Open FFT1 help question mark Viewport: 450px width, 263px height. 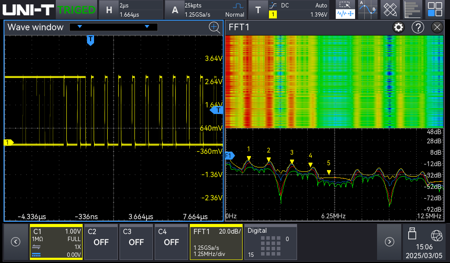tap(417, 28)
